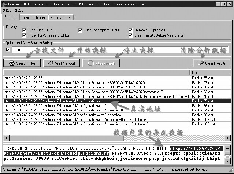Switch to the General Options tab

pyautogui.click(x=34, y=18)
